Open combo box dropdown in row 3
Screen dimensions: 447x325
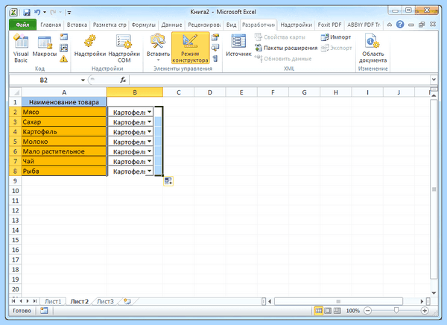coord(150,122)
